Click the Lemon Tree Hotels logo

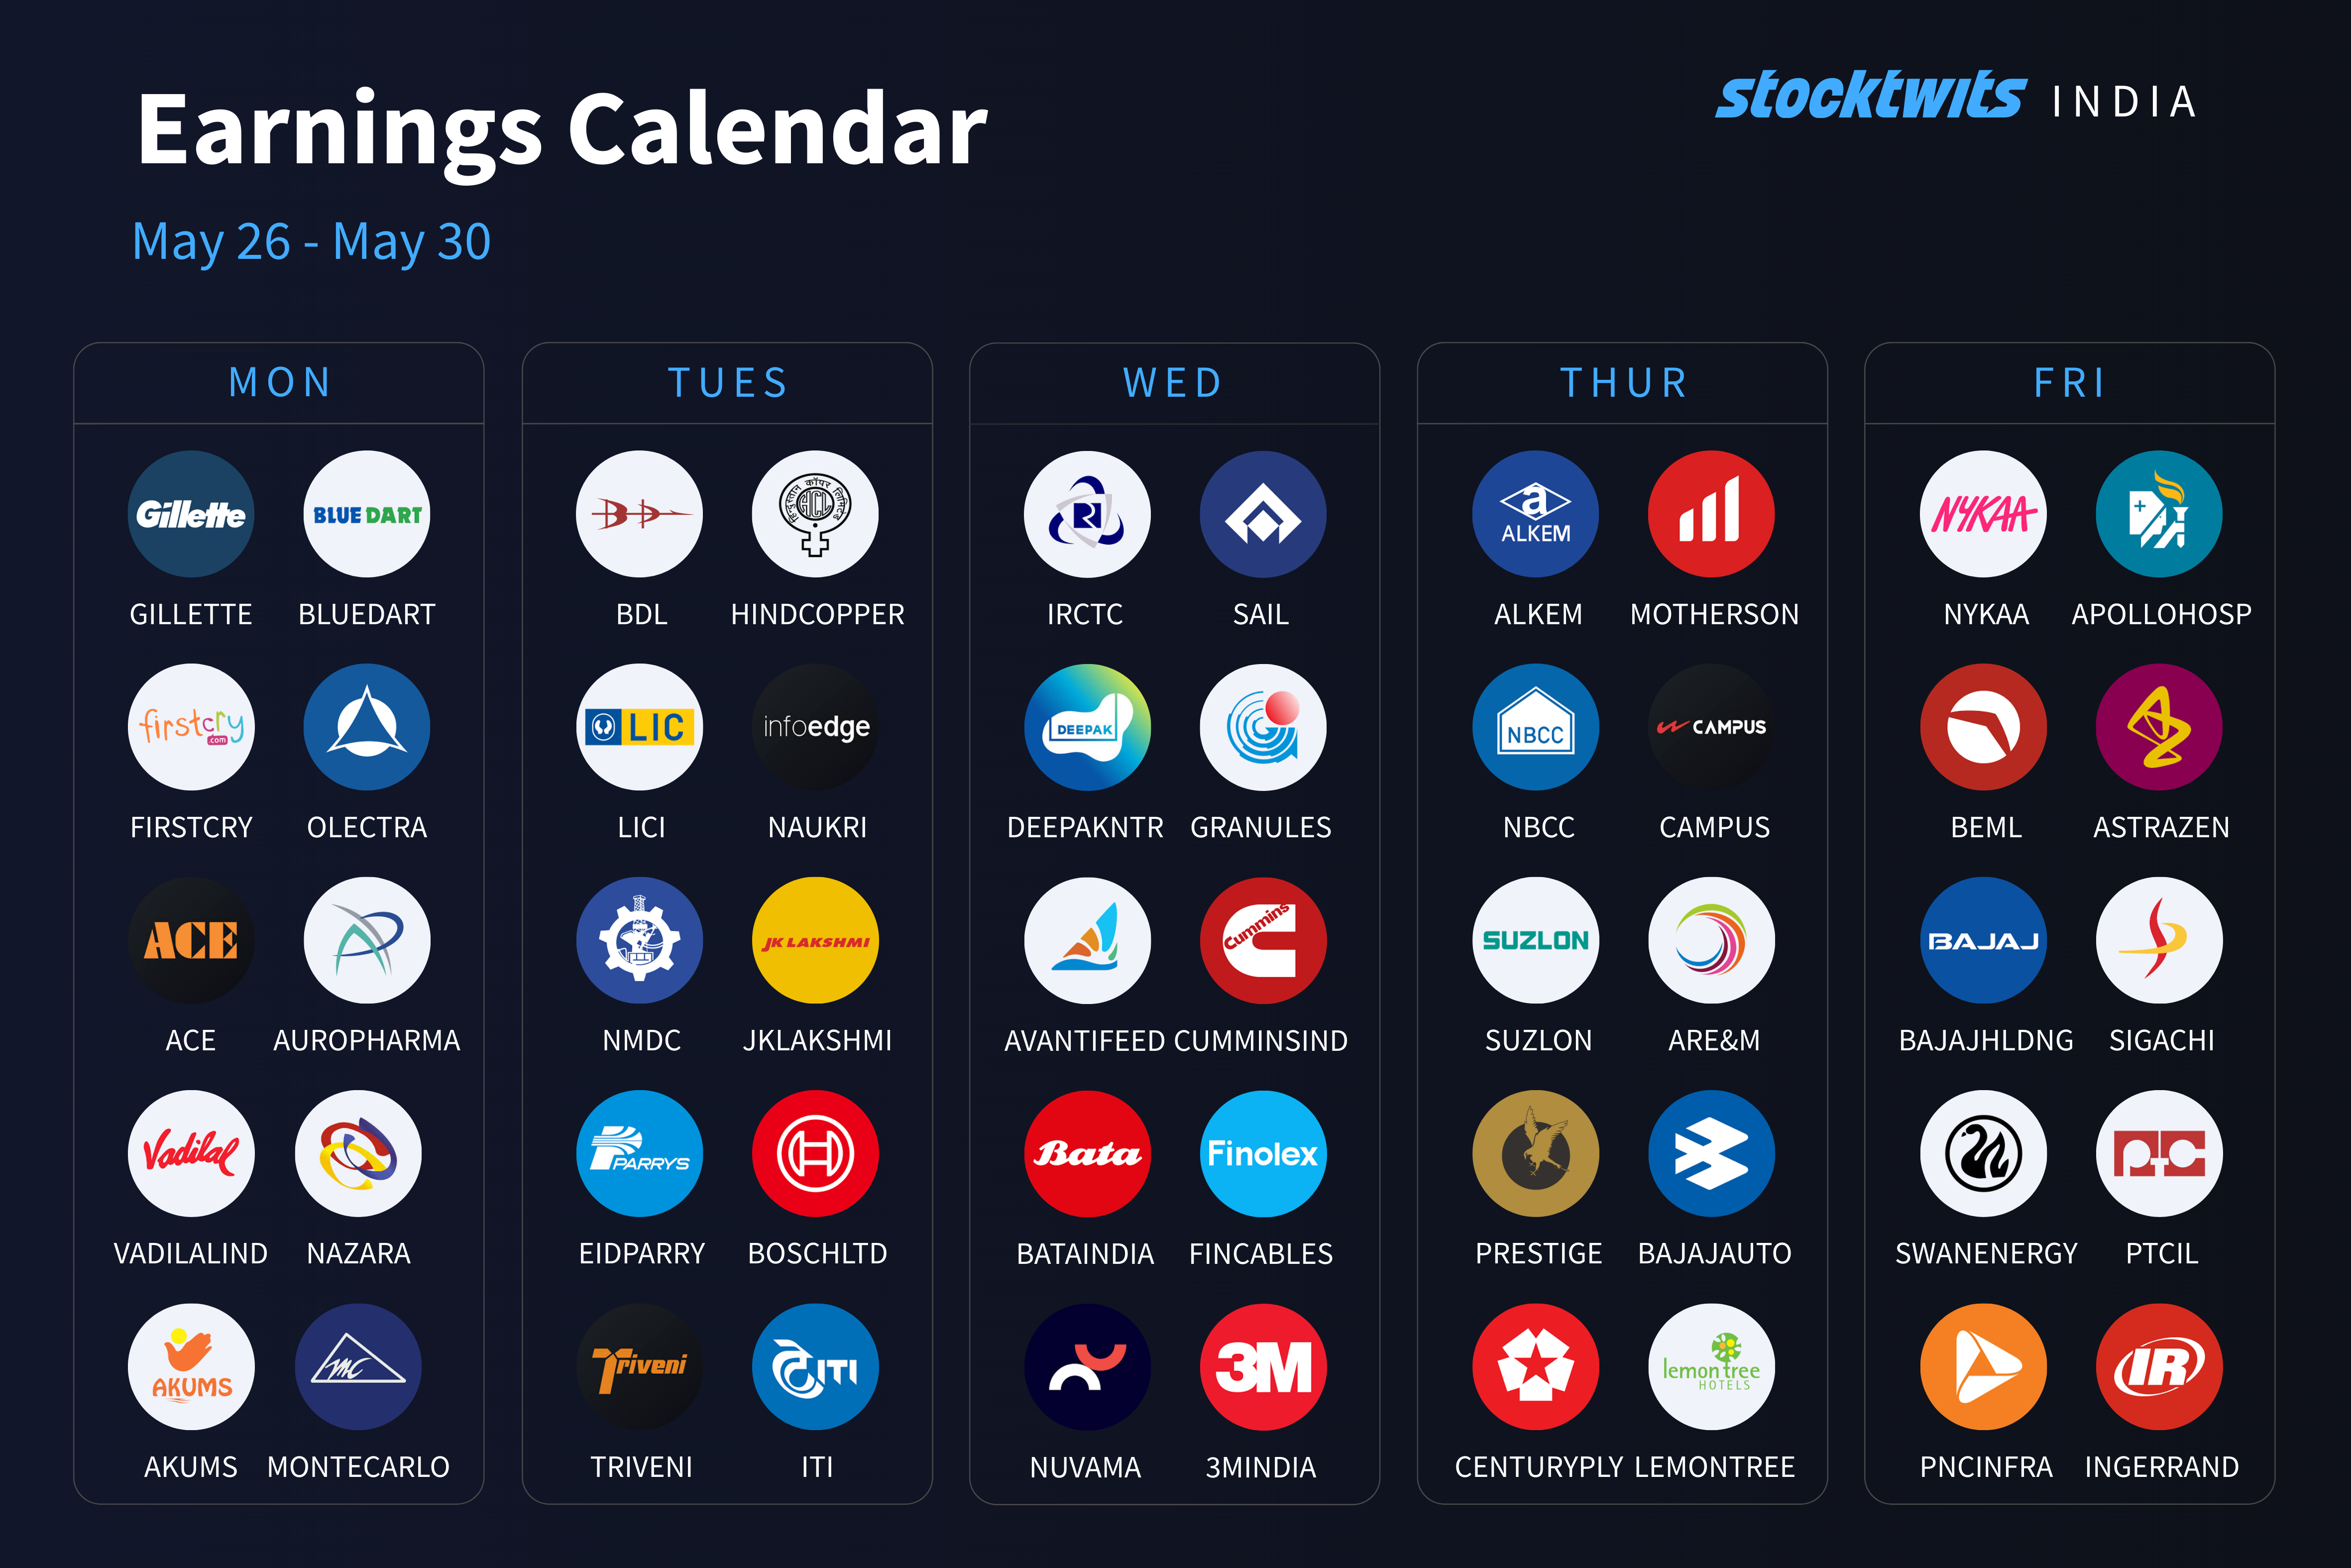[1712, 1367]
